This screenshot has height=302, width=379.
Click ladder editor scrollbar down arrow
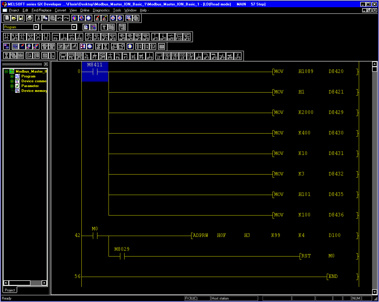click(375, 292)
